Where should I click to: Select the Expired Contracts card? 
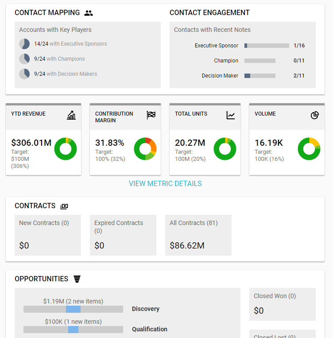(123, 235)
